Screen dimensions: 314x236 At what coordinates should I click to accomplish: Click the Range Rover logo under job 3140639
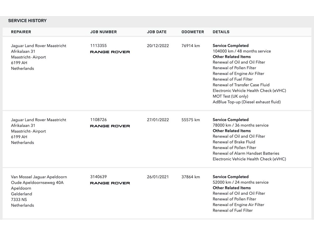pos(110,183)
